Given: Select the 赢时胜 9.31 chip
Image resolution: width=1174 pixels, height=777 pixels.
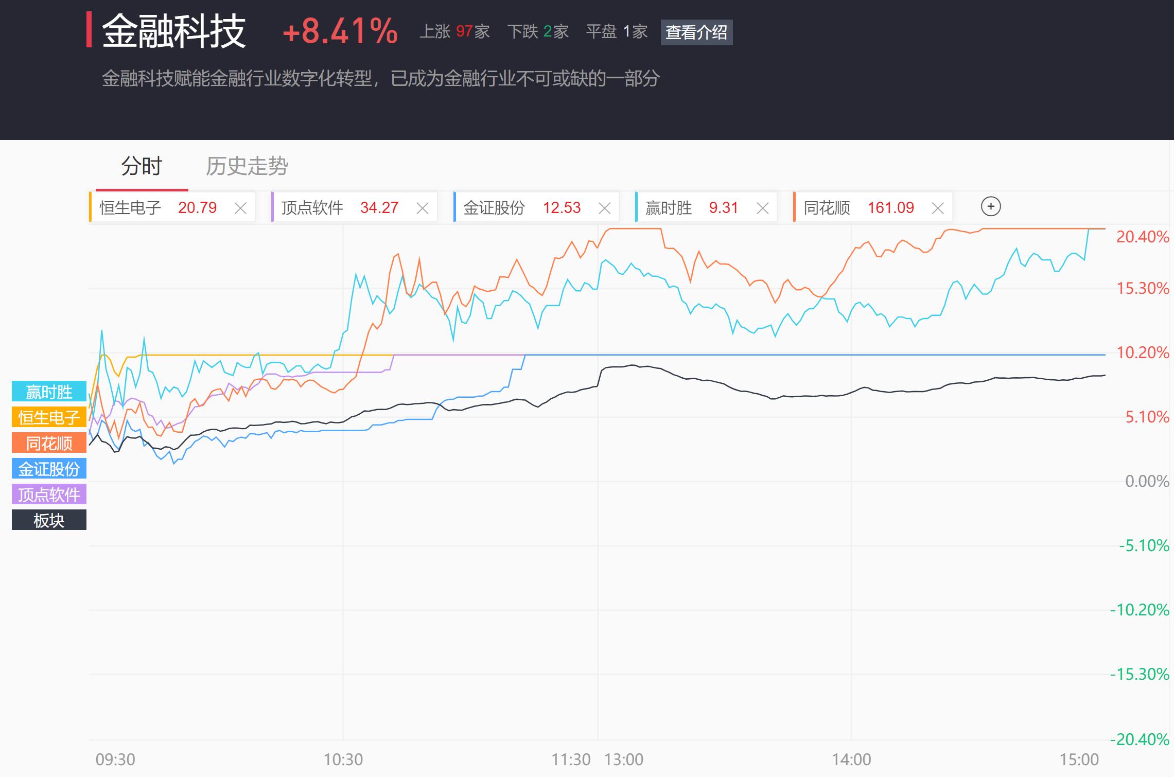Looking at the screenshot, I should (x=706, y=207).
